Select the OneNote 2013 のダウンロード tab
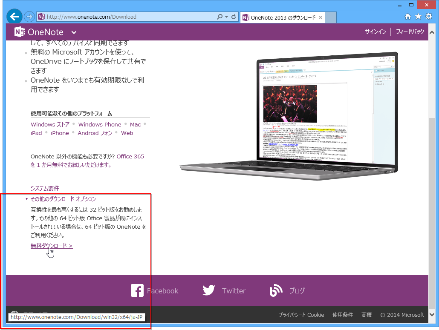This screenshot has height=330, width=439. click(x=281, y=17)
